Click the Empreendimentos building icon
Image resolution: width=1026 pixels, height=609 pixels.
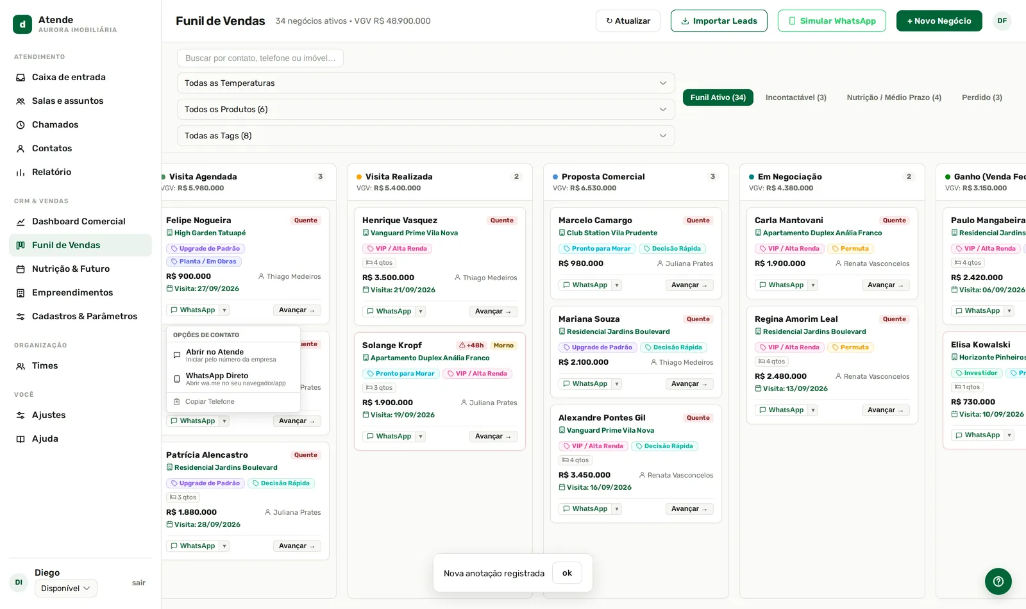21,293
